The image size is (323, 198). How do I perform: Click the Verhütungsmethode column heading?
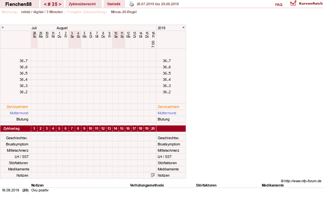(x=147, y=185)
